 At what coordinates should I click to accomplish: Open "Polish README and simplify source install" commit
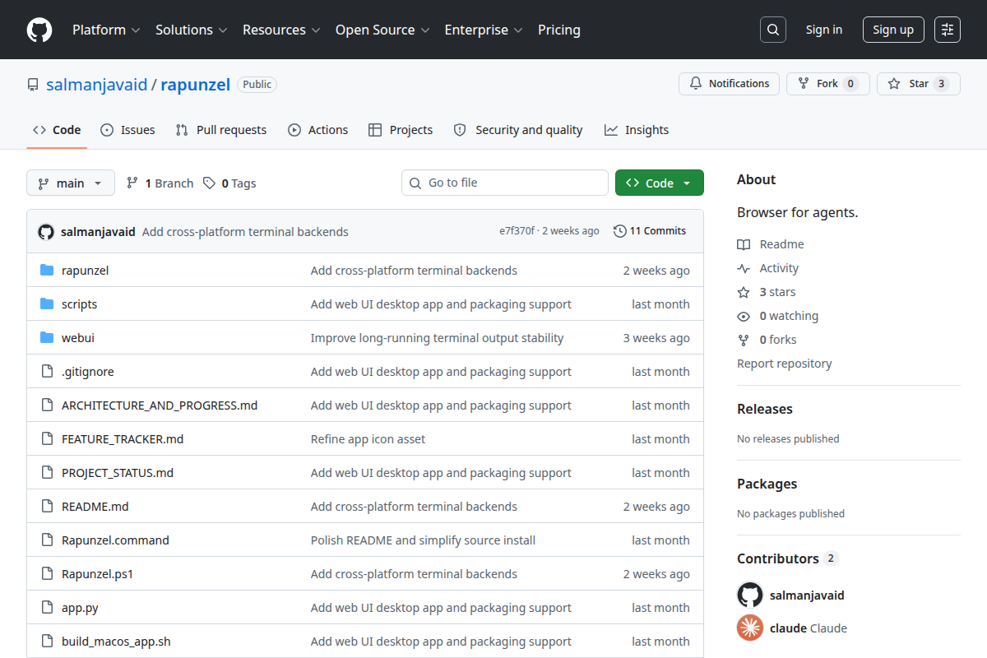[423, 540]
